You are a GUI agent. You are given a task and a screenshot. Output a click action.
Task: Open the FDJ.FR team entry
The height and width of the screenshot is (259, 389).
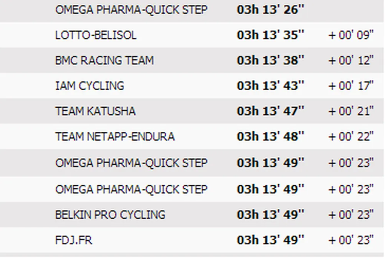click(x=73, y=240)
